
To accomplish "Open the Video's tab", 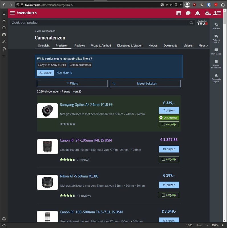I will [x=188, y=46].
